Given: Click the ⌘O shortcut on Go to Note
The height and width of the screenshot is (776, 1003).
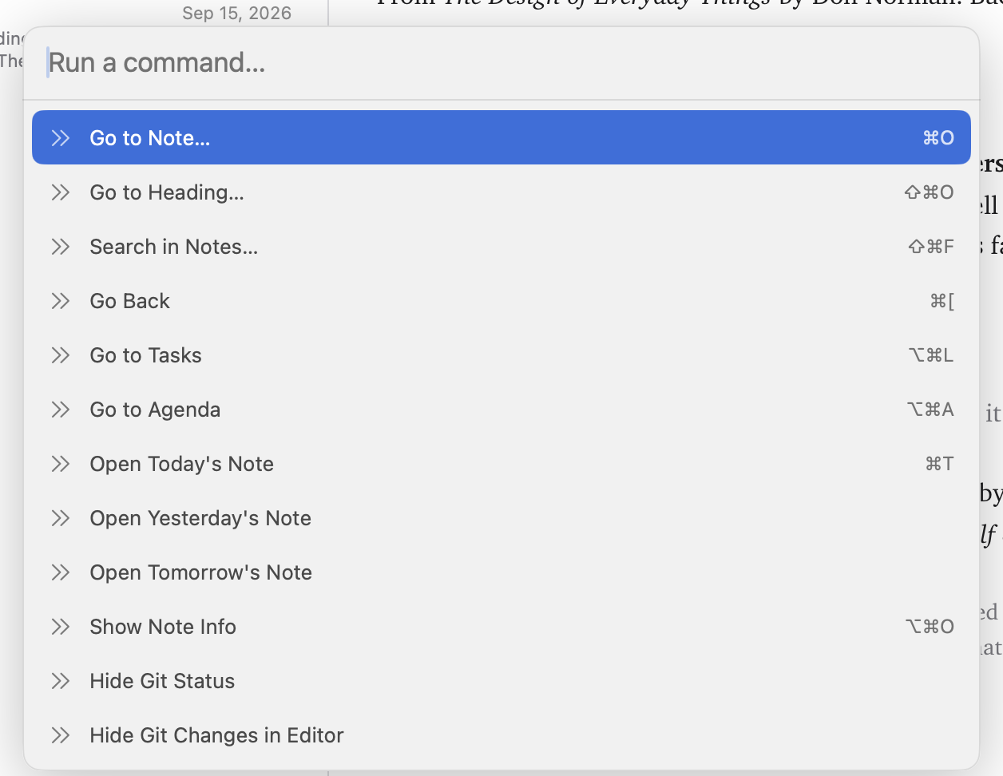Looking at the screenshot, I should 938,138.
